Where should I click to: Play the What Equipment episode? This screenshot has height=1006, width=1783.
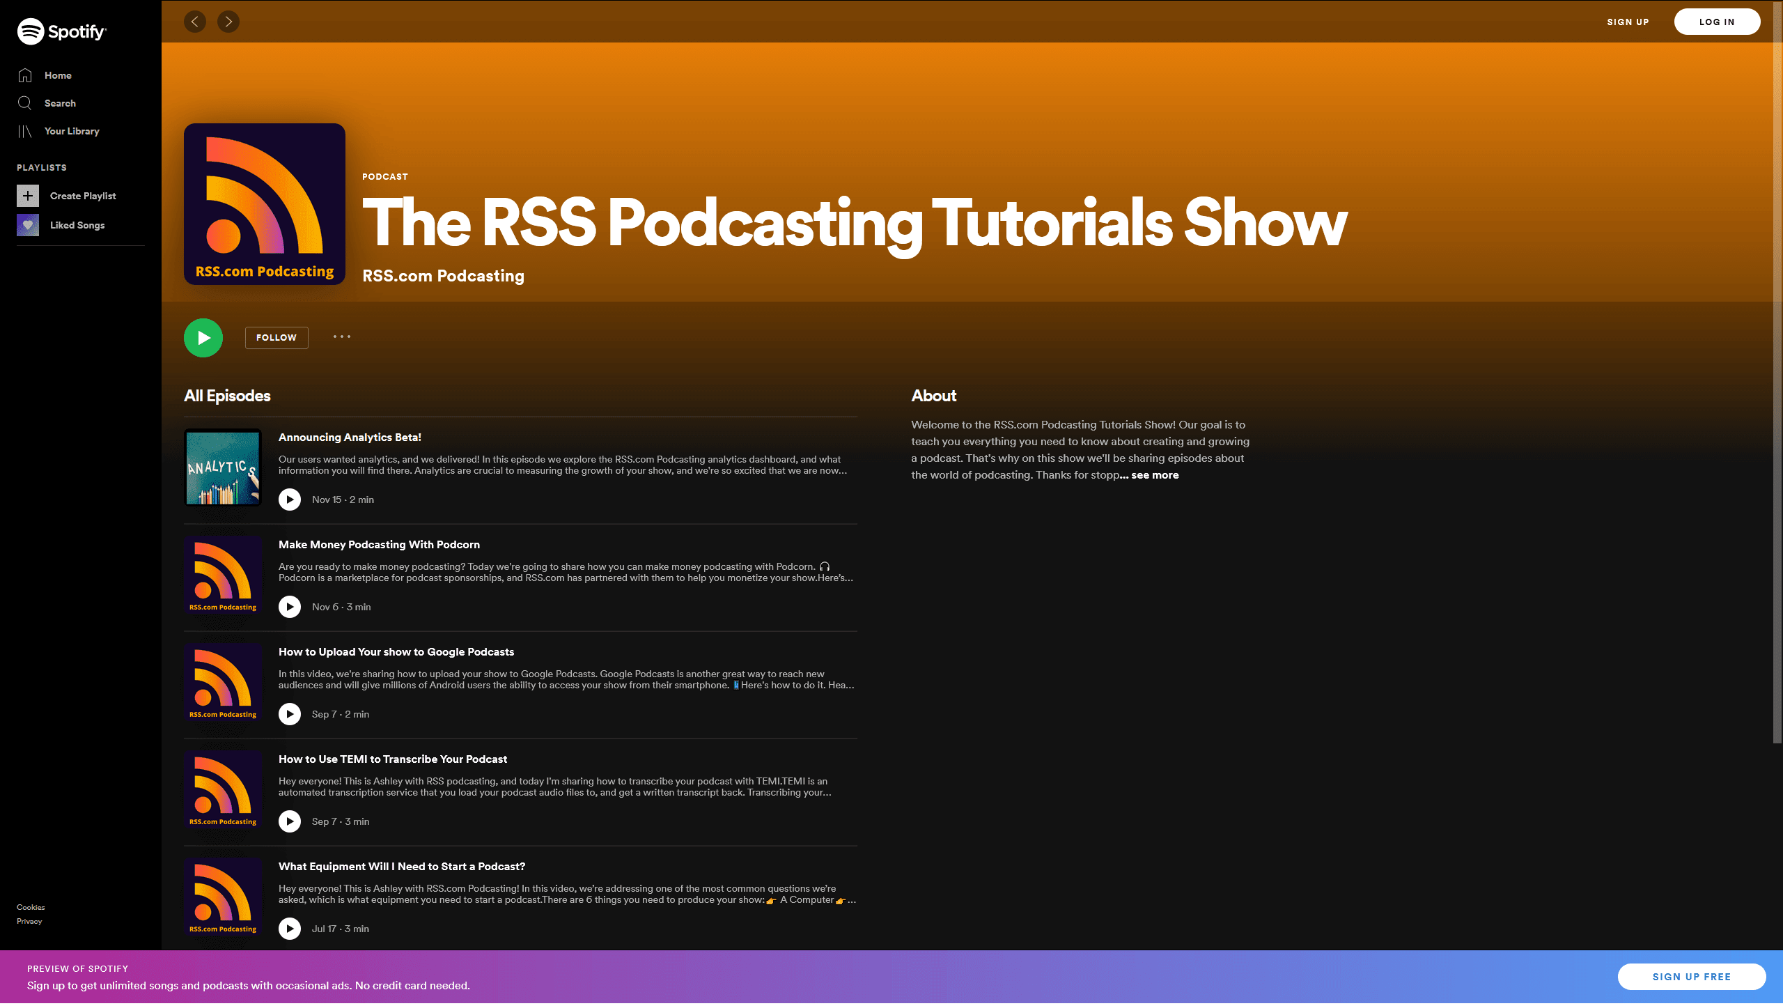[290, 929]
